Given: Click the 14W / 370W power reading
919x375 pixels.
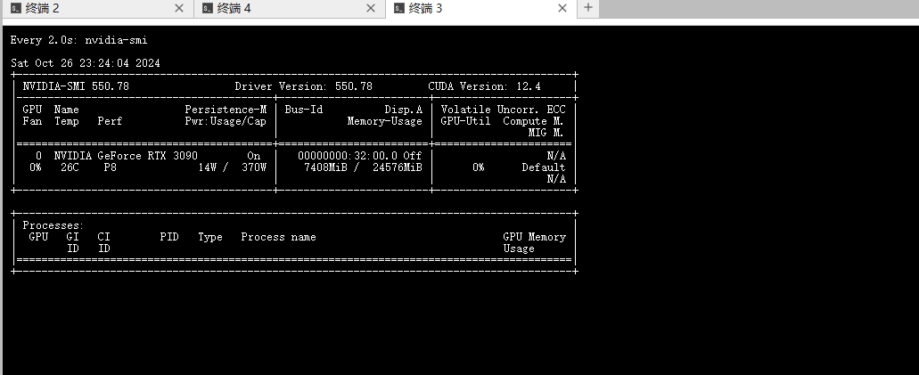Looking at the screenshot, I should point(232,167).
